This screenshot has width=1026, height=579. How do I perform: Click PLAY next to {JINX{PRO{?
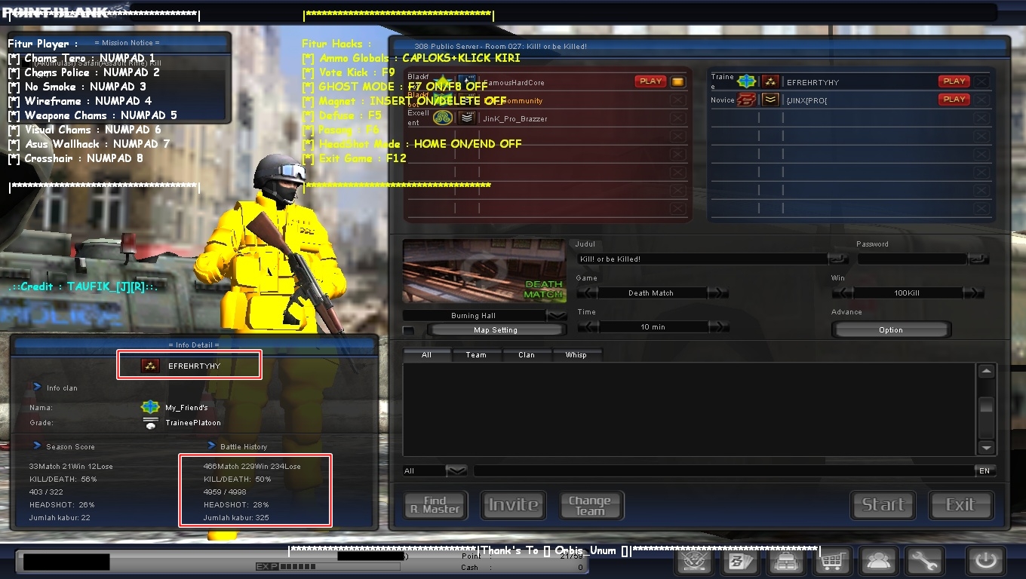[954, 100]
